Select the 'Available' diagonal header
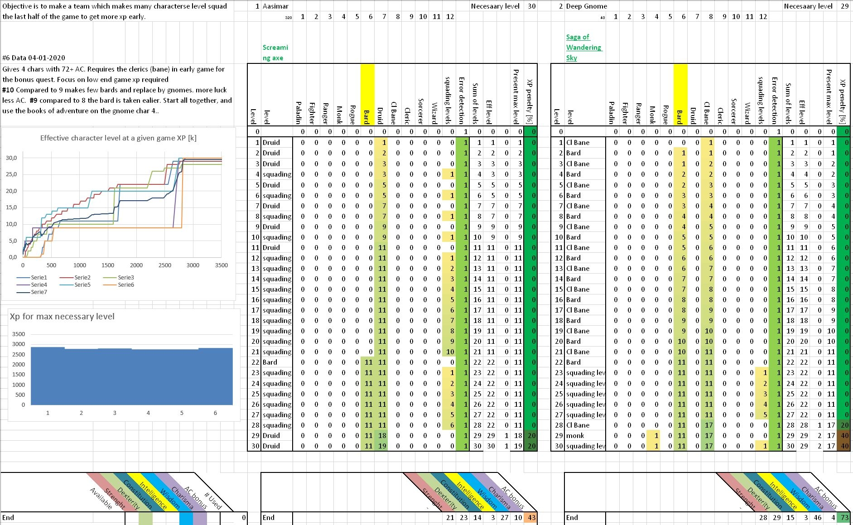 (101, 498)
